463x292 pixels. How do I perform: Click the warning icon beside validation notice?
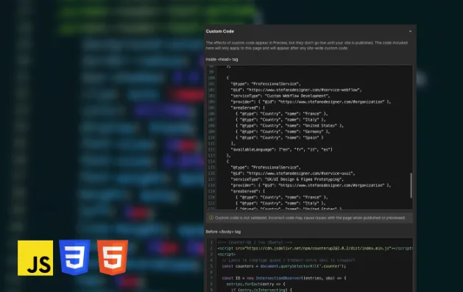[211, 218]
